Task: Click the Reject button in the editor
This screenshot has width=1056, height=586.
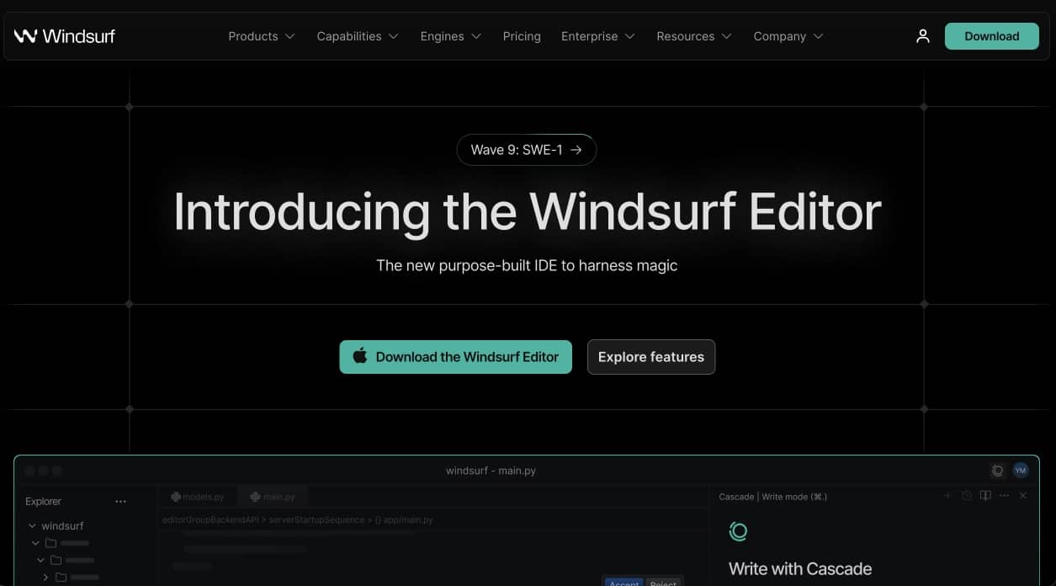Action: [x=663, y=582]
